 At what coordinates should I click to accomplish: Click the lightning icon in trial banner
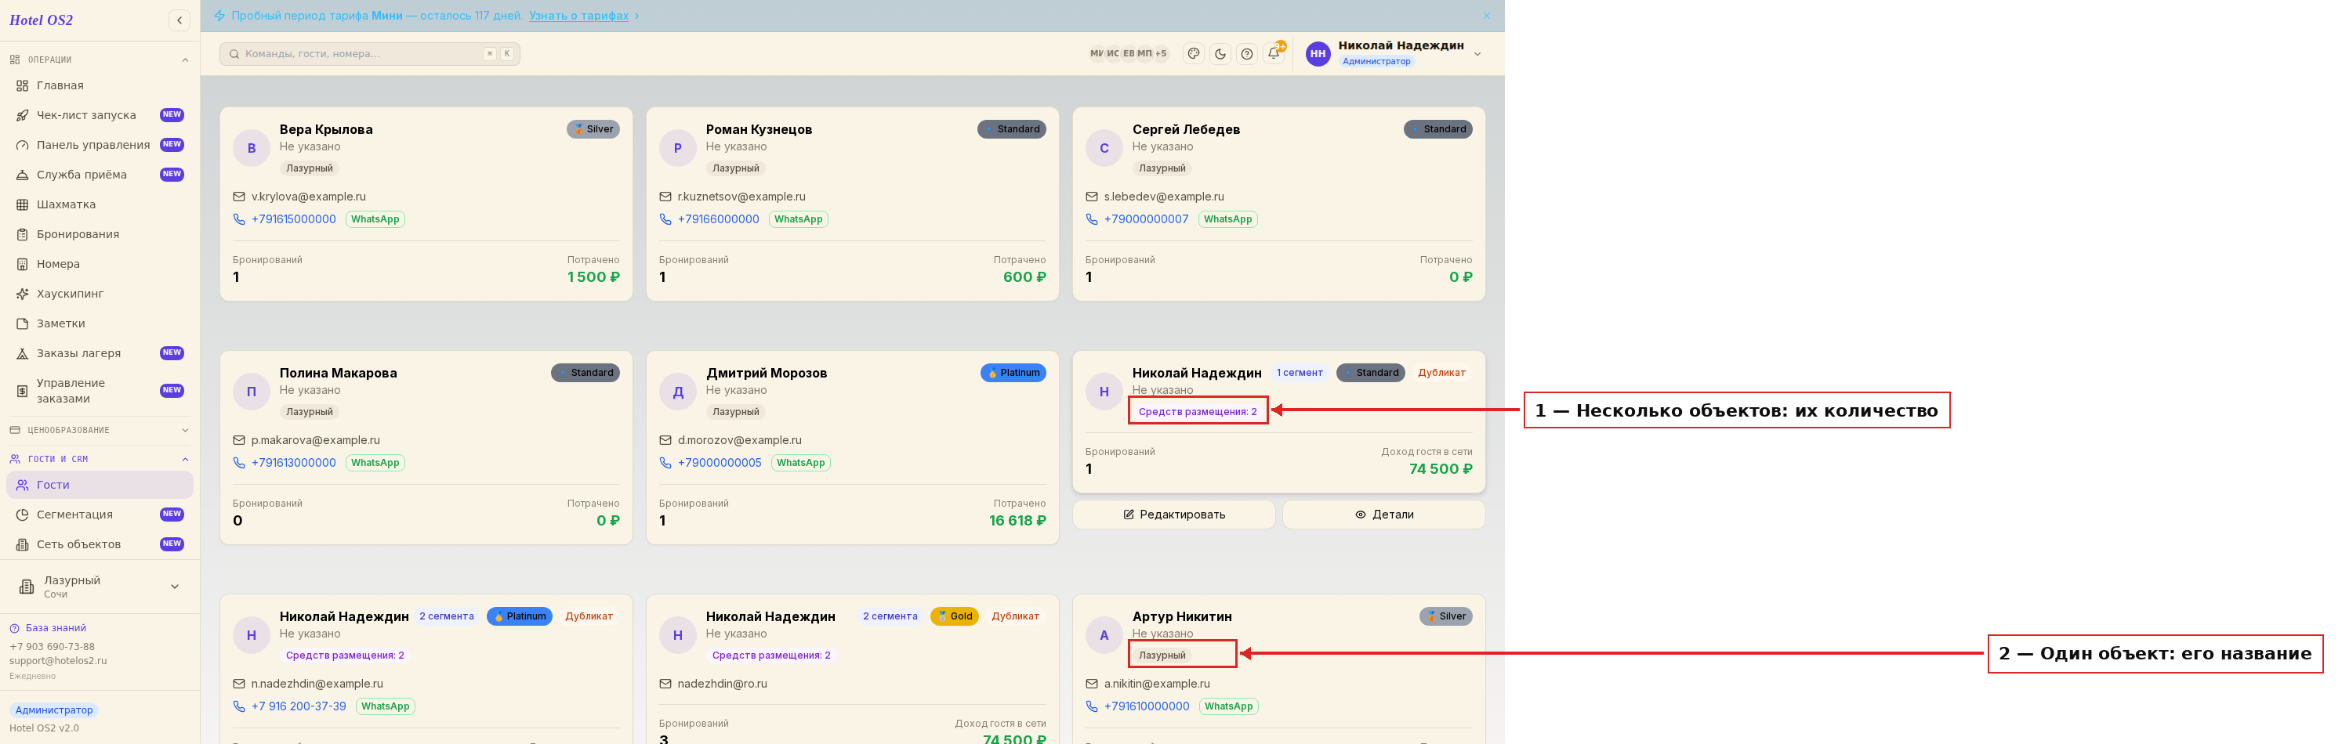(219, 16)
